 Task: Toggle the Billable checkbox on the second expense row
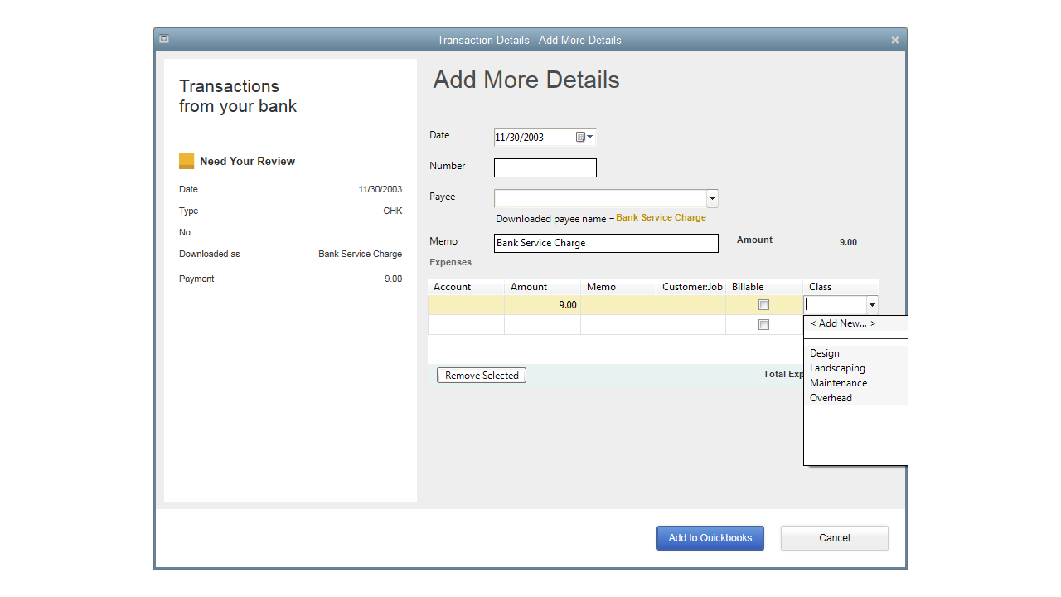click(x=763, y=324)
